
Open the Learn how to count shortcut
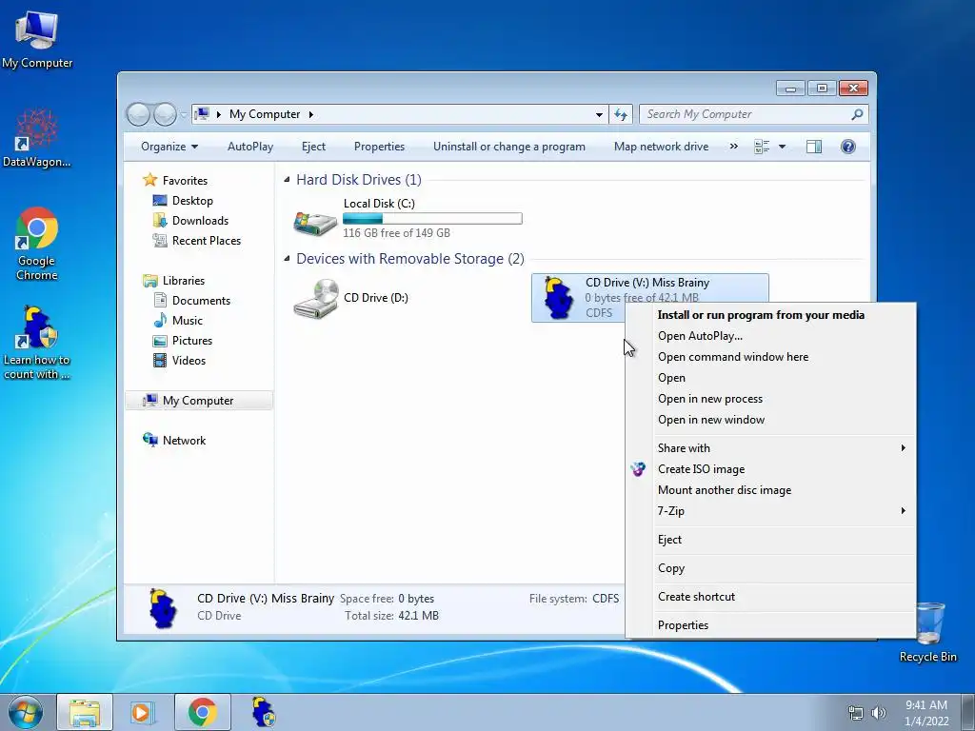(37, 342)
